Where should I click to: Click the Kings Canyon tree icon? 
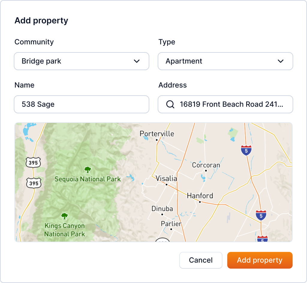[64, 216]
